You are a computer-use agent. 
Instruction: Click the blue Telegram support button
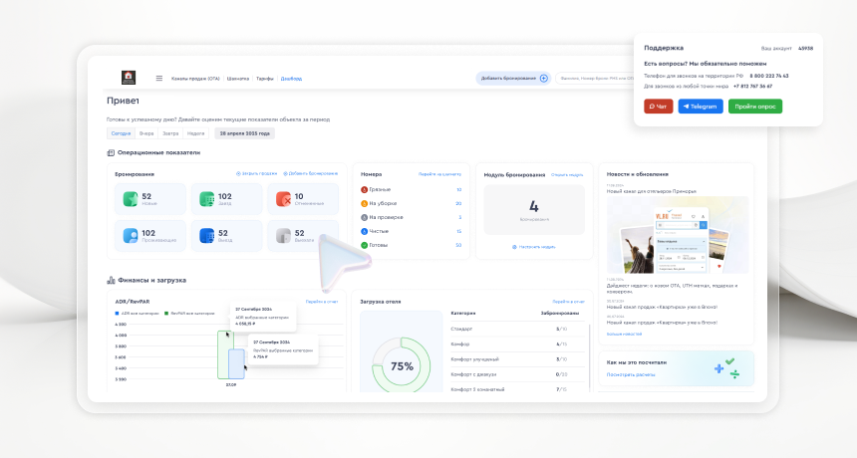[x=701, y=107]
